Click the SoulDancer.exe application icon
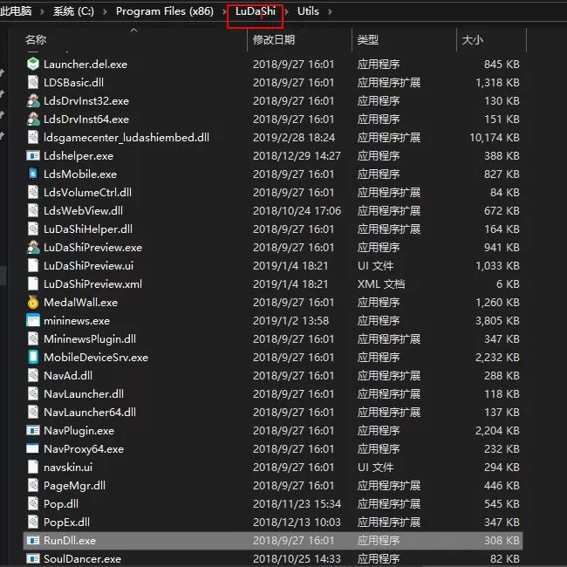567x567 pixels. [x=33, y=558]
